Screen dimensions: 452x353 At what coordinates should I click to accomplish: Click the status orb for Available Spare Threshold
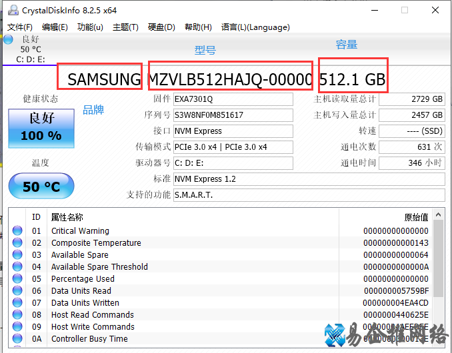(17, 266)
